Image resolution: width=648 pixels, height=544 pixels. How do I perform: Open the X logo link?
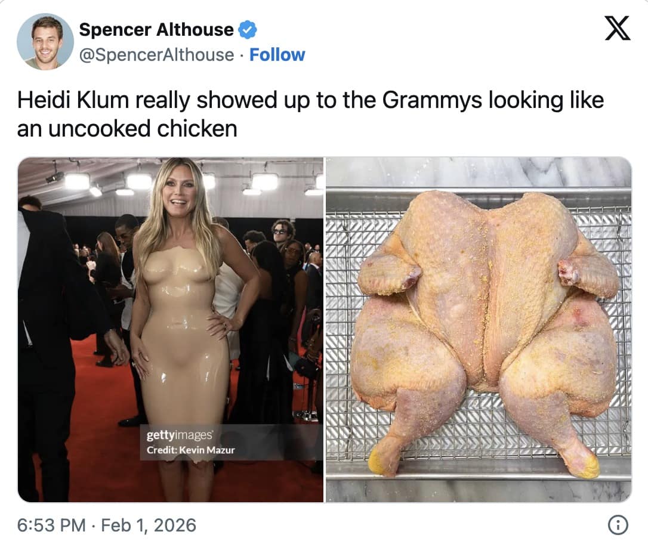click(618, 28)
